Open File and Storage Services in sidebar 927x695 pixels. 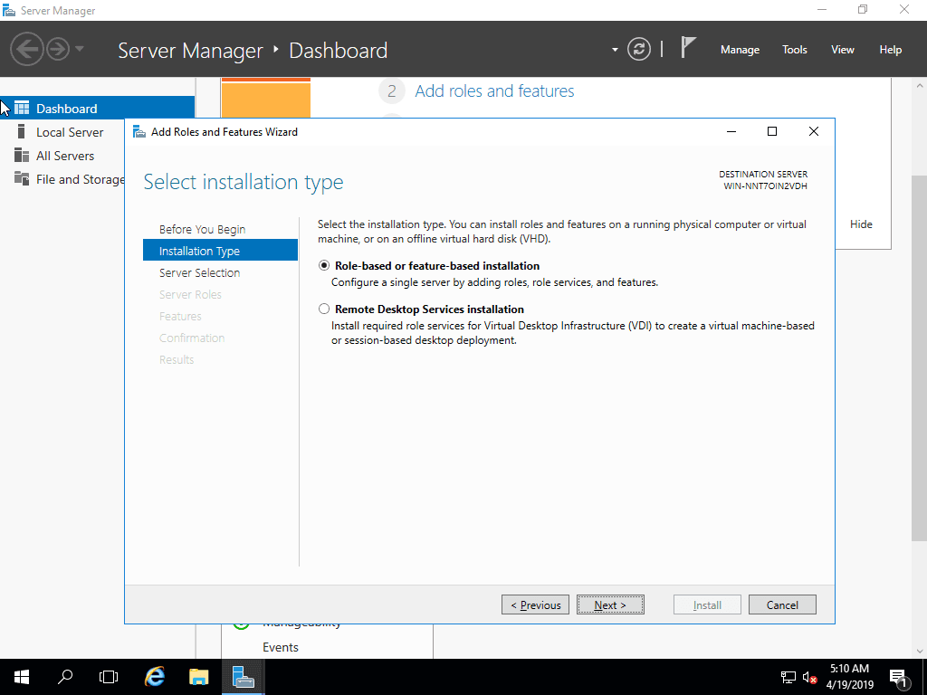(80, 179)
